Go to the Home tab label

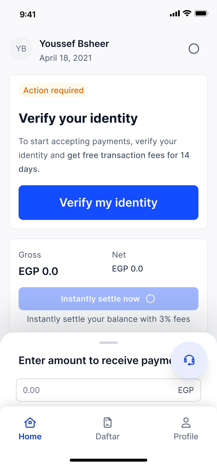30,436
